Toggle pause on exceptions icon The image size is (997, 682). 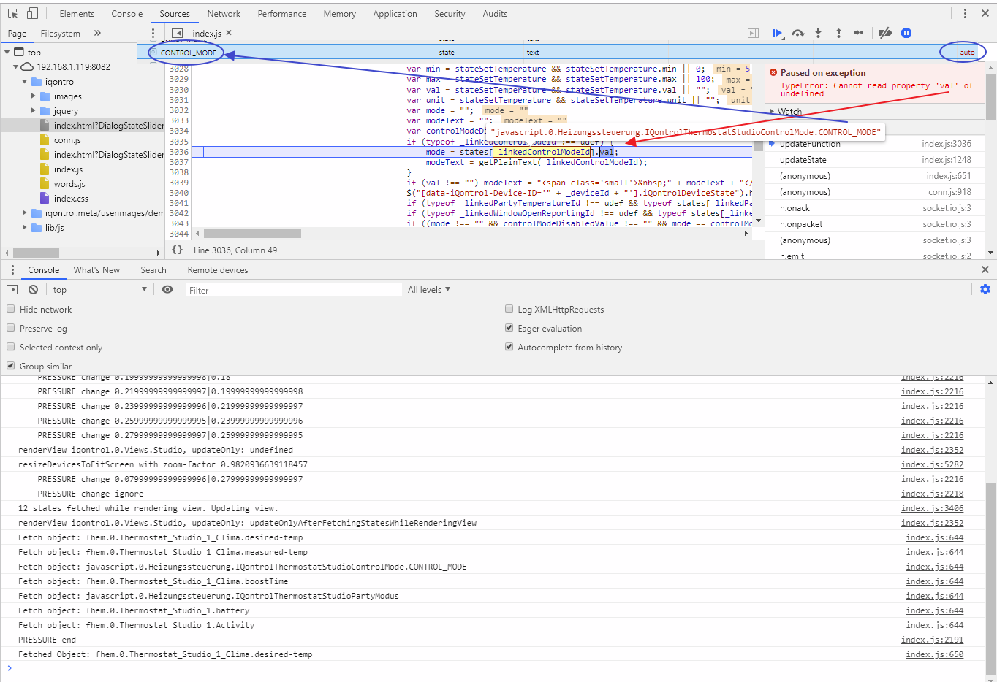click(x=906, y=33)
